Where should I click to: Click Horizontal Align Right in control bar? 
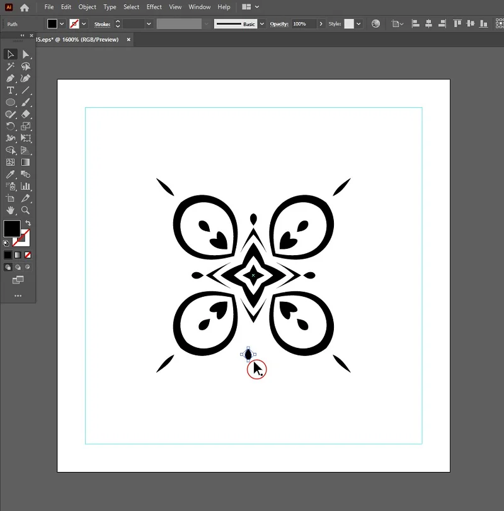tap(442, 24)
